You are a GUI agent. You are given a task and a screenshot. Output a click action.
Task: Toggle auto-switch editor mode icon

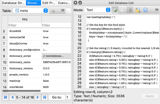pos(115,10)
